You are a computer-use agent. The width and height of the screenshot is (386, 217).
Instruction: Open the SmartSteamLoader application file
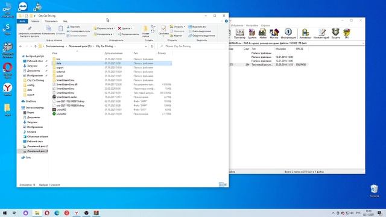pyautogui.click(x=66, y=97)
